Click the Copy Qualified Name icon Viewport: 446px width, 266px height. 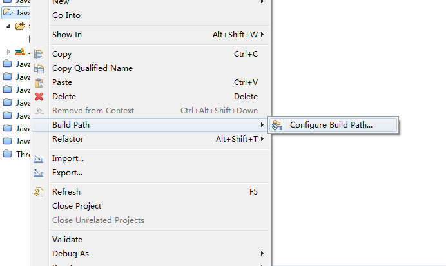point(39,68)
